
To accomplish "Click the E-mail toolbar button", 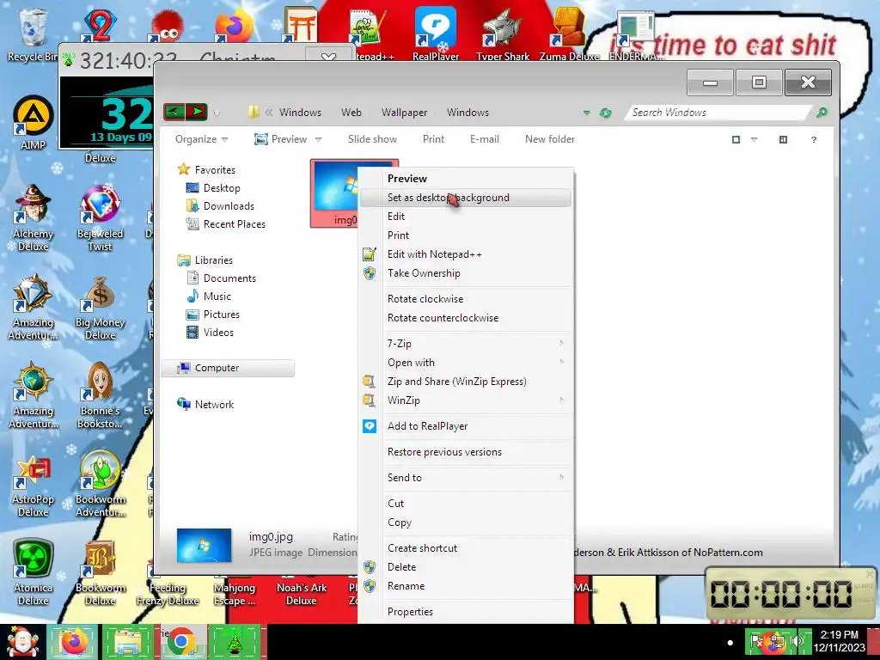I will point(485,139).
